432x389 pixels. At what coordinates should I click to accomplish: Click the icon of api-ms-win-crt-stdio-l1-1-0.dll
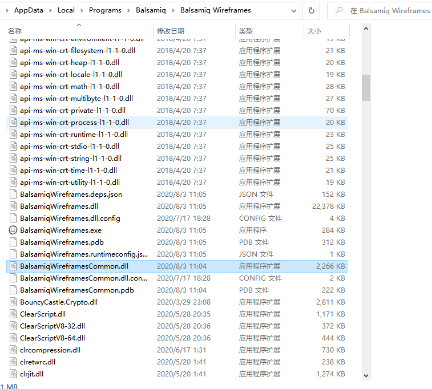(x=13, y=146)
